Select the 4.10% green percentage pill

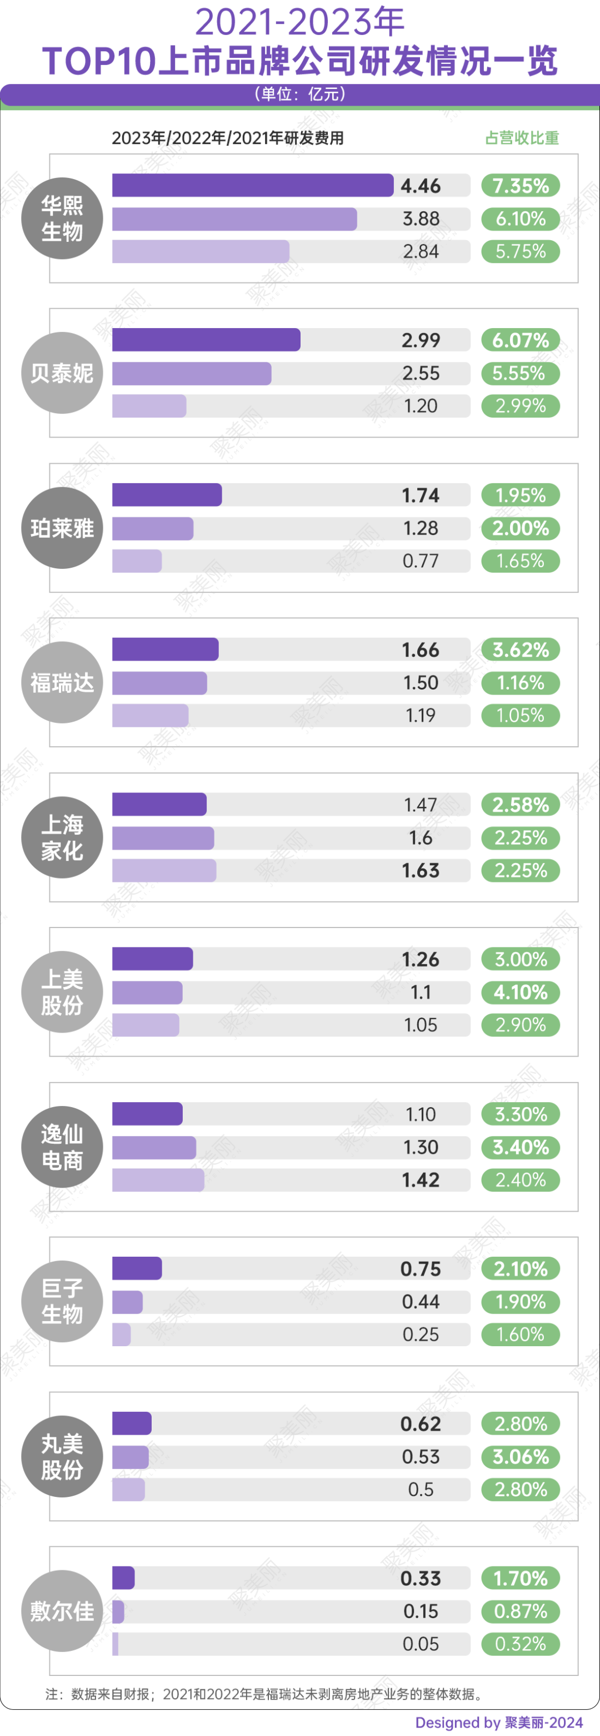(521, 992)
